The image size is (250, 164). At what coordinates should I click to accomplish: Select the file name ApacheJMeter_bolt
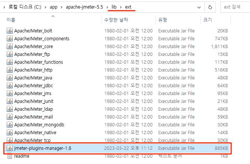tap(33, 31)
